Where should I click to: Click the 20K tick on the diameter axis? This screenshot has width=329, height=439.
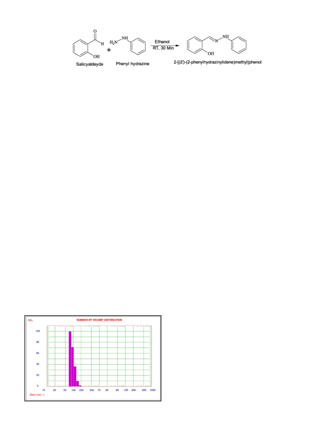[x=134, y=390]
